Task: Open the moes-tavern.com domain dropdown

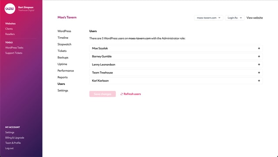Action: point(208,18)
